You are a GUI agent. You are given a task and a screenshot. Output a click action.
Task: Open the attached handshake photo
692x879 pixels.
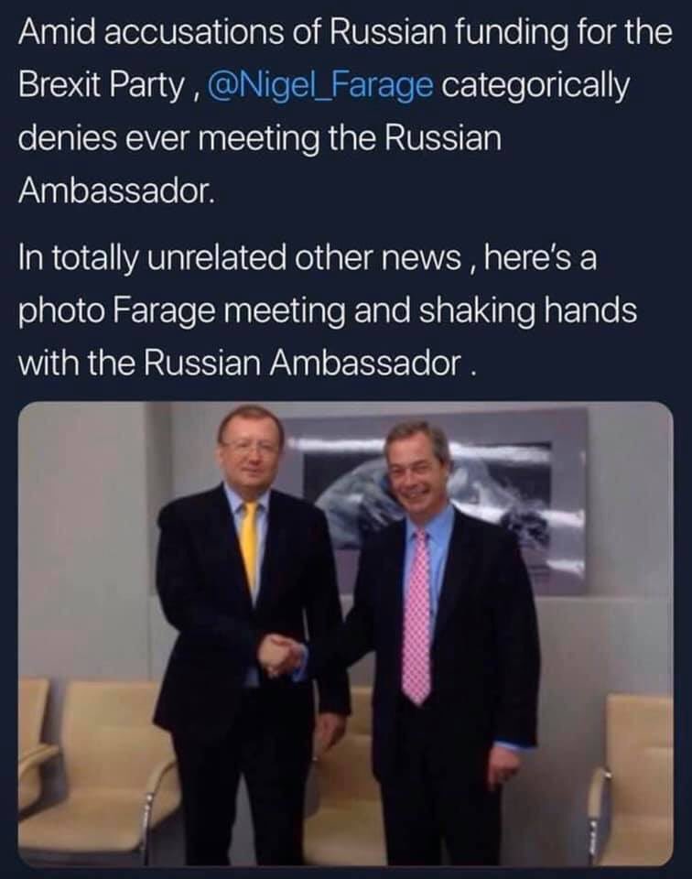click(x=346, y=634)
